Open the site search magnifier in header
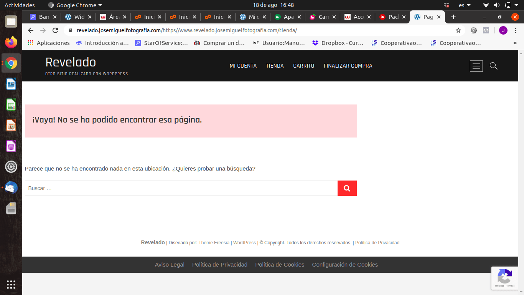524x295 pixels. 494,66
